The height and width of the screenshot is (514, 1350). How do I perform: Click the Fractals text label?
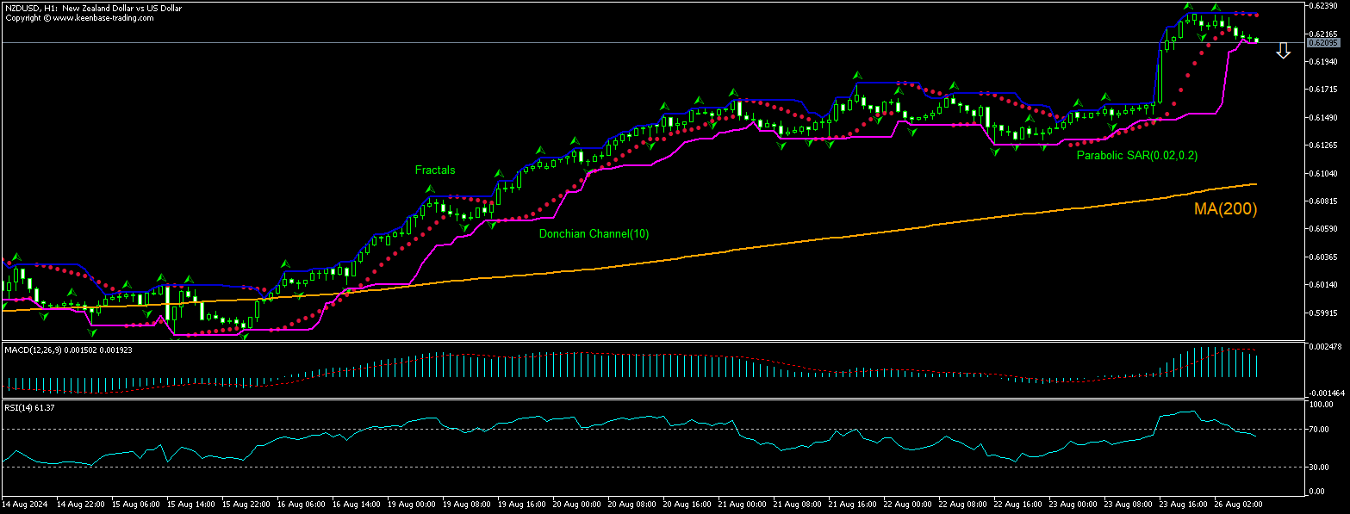[x=435, y=170]
